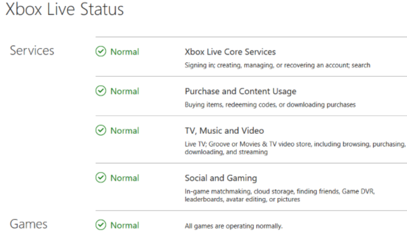Click the 'Buying items, redeeming codes' description
Image resolution: width=407 pixels, height=234 pixels.
[270, 104]
